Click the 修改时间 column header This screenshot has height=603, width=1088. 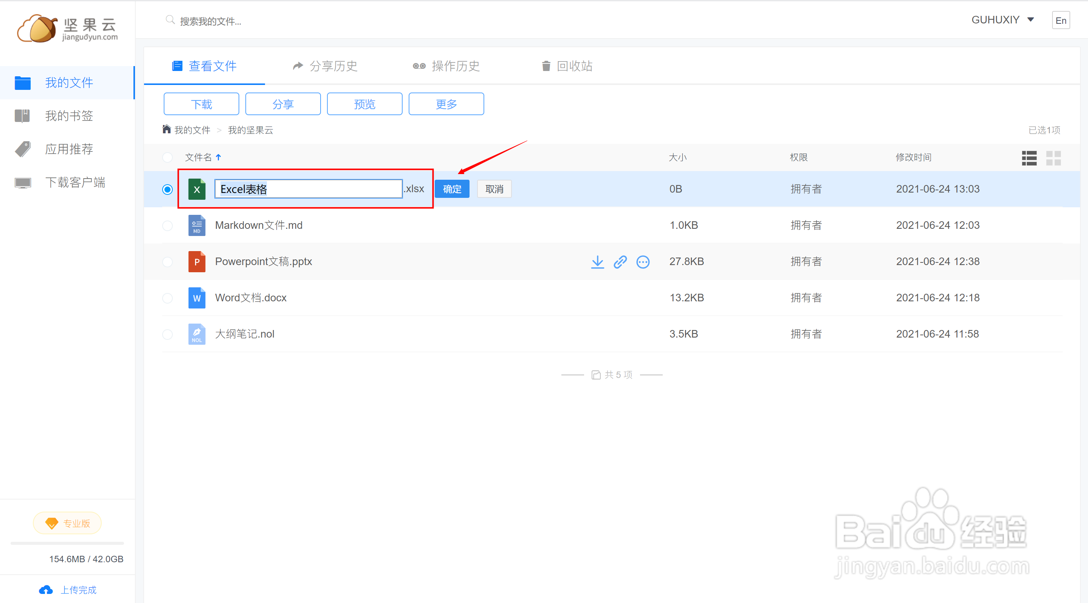(x=914, y=157)
